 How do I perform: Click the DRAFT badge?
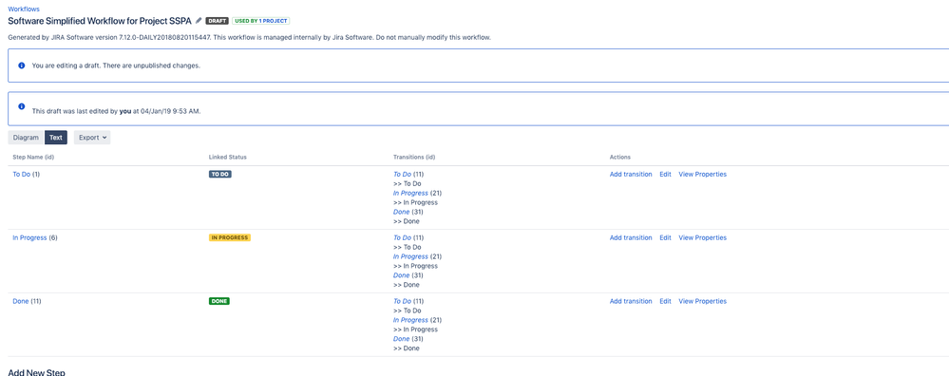tap(218, 21)
